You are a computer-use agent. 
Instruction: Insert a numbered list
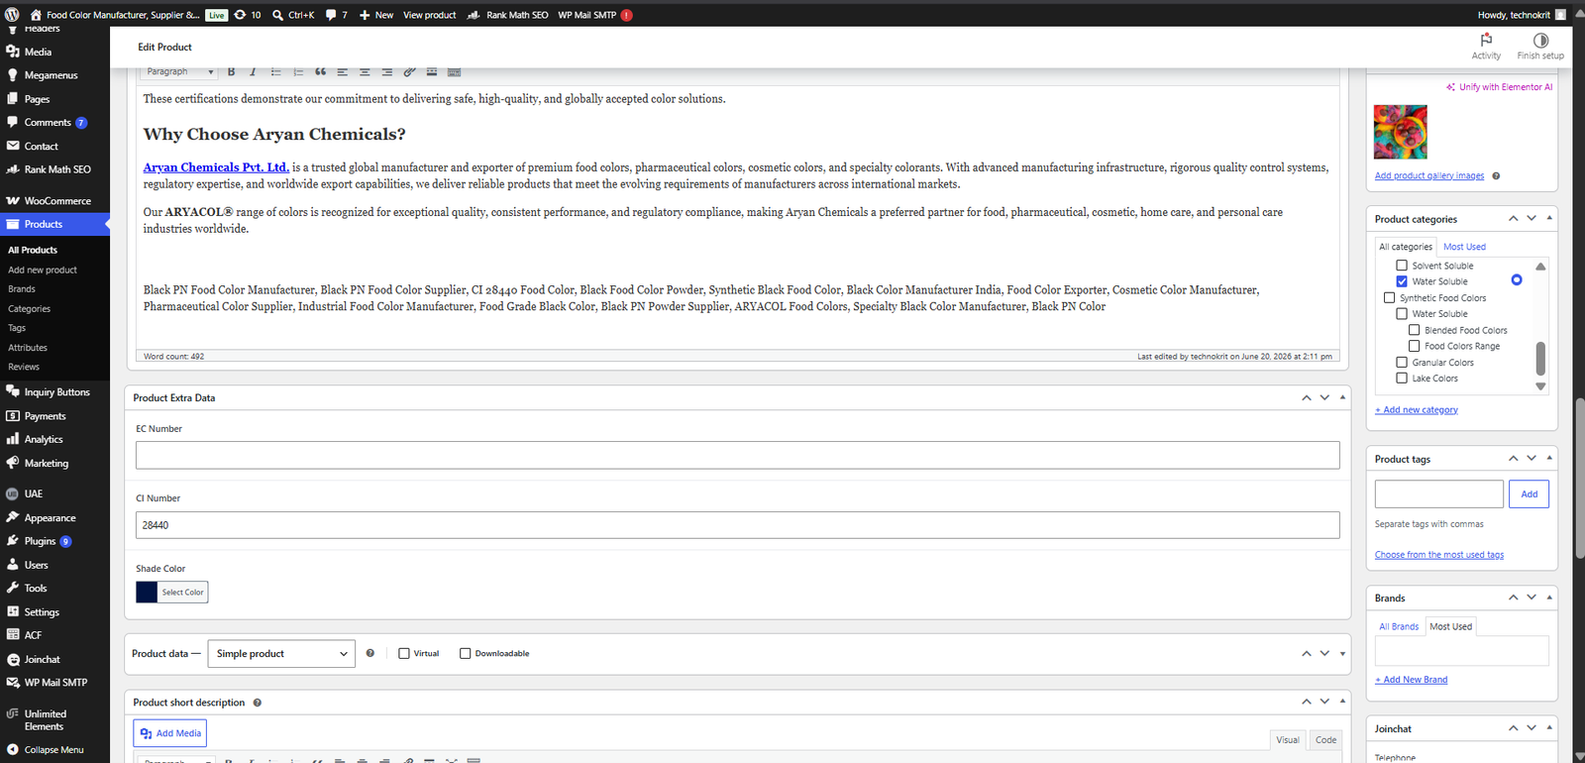tap(298, 71)
